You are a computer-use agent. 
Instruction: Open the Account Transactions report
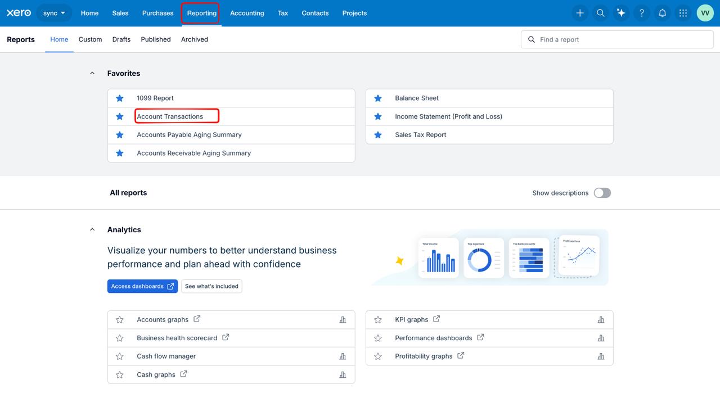(170, 116)
